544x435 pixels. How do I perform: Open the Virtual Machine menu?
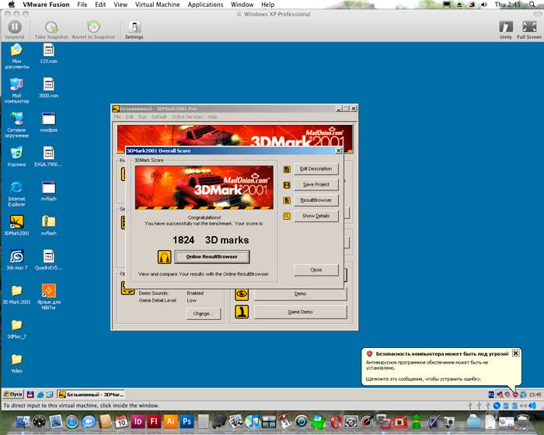tap(158, 5)
